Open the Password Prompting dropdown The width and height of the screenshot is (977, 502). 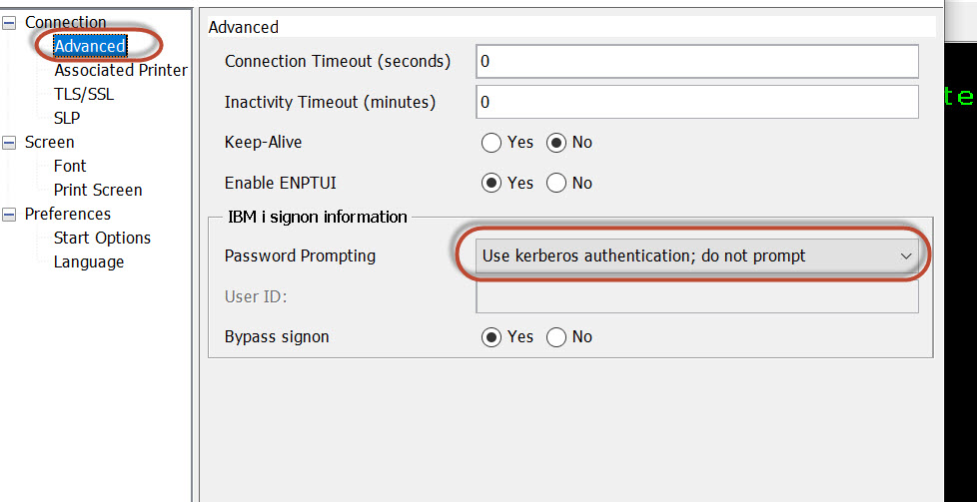coord(696,256)
